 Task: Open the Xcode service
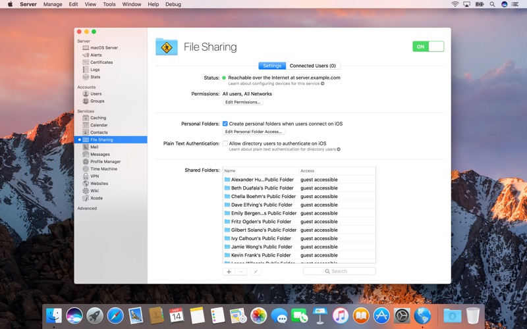click(x=93, y=198)
